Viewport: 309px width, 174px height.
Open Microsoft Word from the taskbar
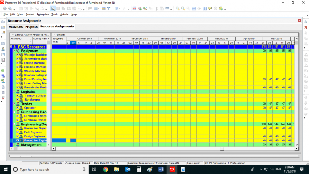(x=161, y=170)
